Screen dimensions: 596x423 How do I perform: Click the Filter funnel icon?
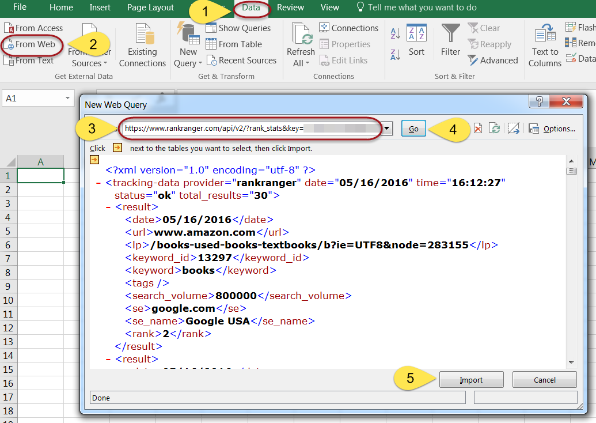[450, 40]
